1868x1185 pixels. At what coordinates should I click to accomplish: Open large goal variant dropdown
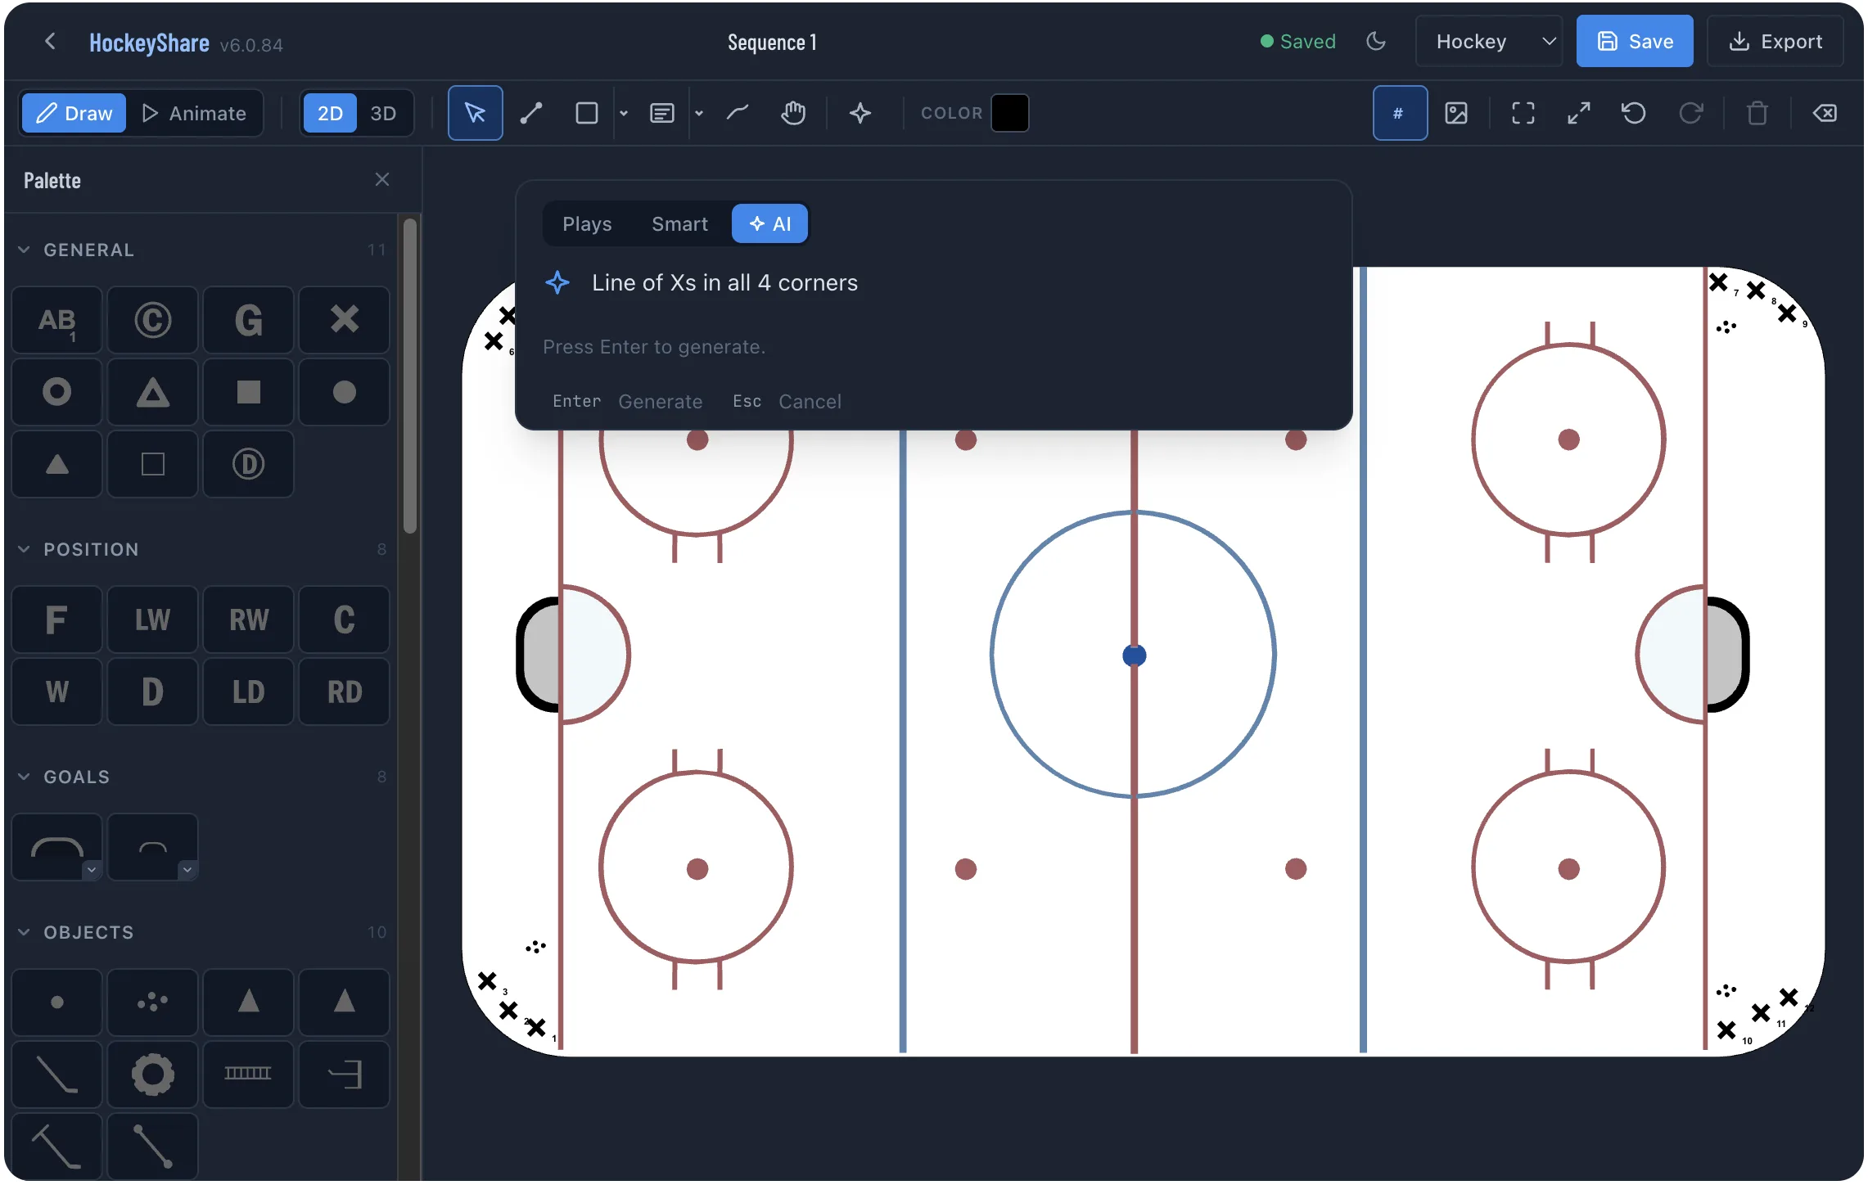(92, 870)
